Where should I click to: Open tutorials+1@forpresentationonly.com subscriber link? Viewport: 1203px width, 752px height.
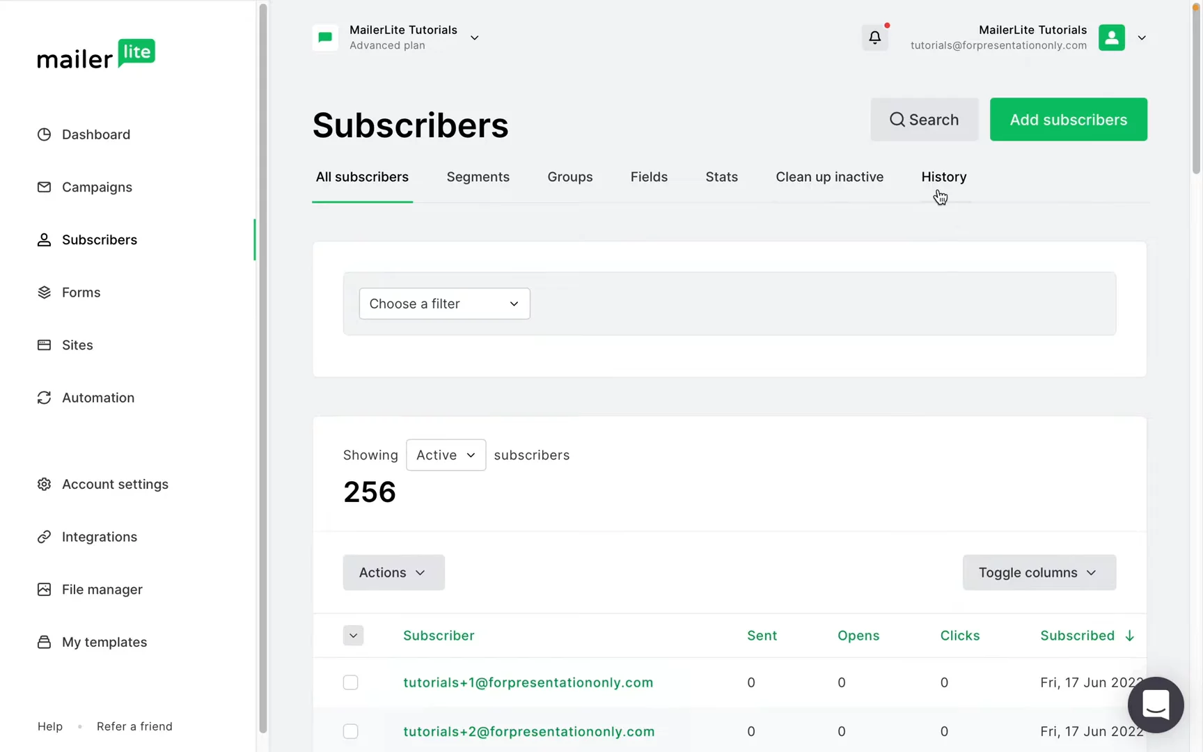[x=528, y=682]
